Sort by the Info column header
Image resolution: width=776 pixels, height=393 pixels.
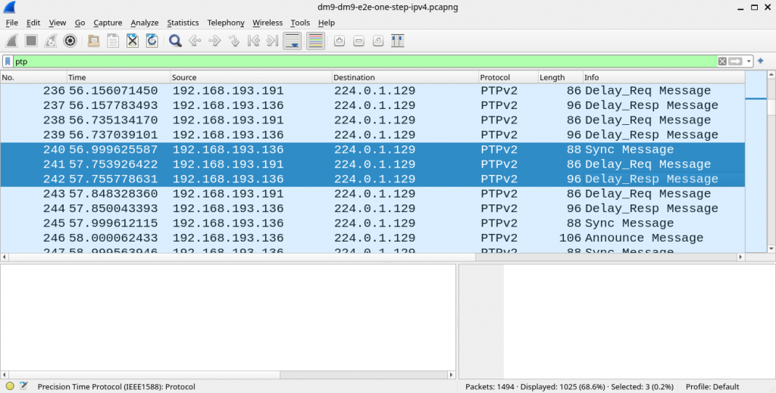664,77
